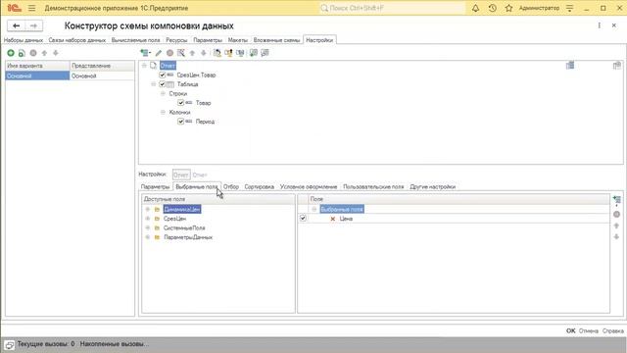Toggle the Таблица checkbox
The image size is (627, 353).
coord(163,84)
